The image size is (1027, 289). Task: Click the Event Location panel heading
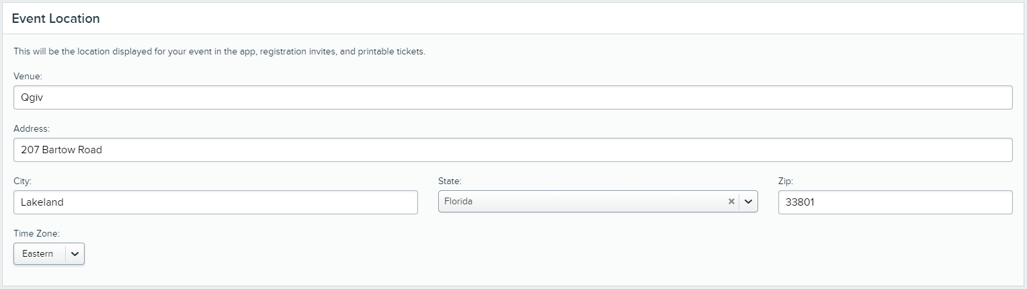56,19
